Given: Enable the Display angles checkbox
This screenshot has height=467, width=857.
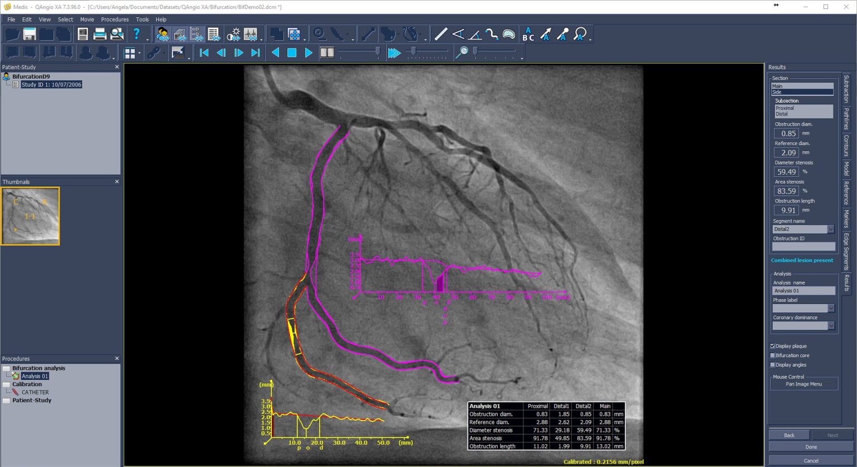Looking at the screenshot, I should (773, 365).
